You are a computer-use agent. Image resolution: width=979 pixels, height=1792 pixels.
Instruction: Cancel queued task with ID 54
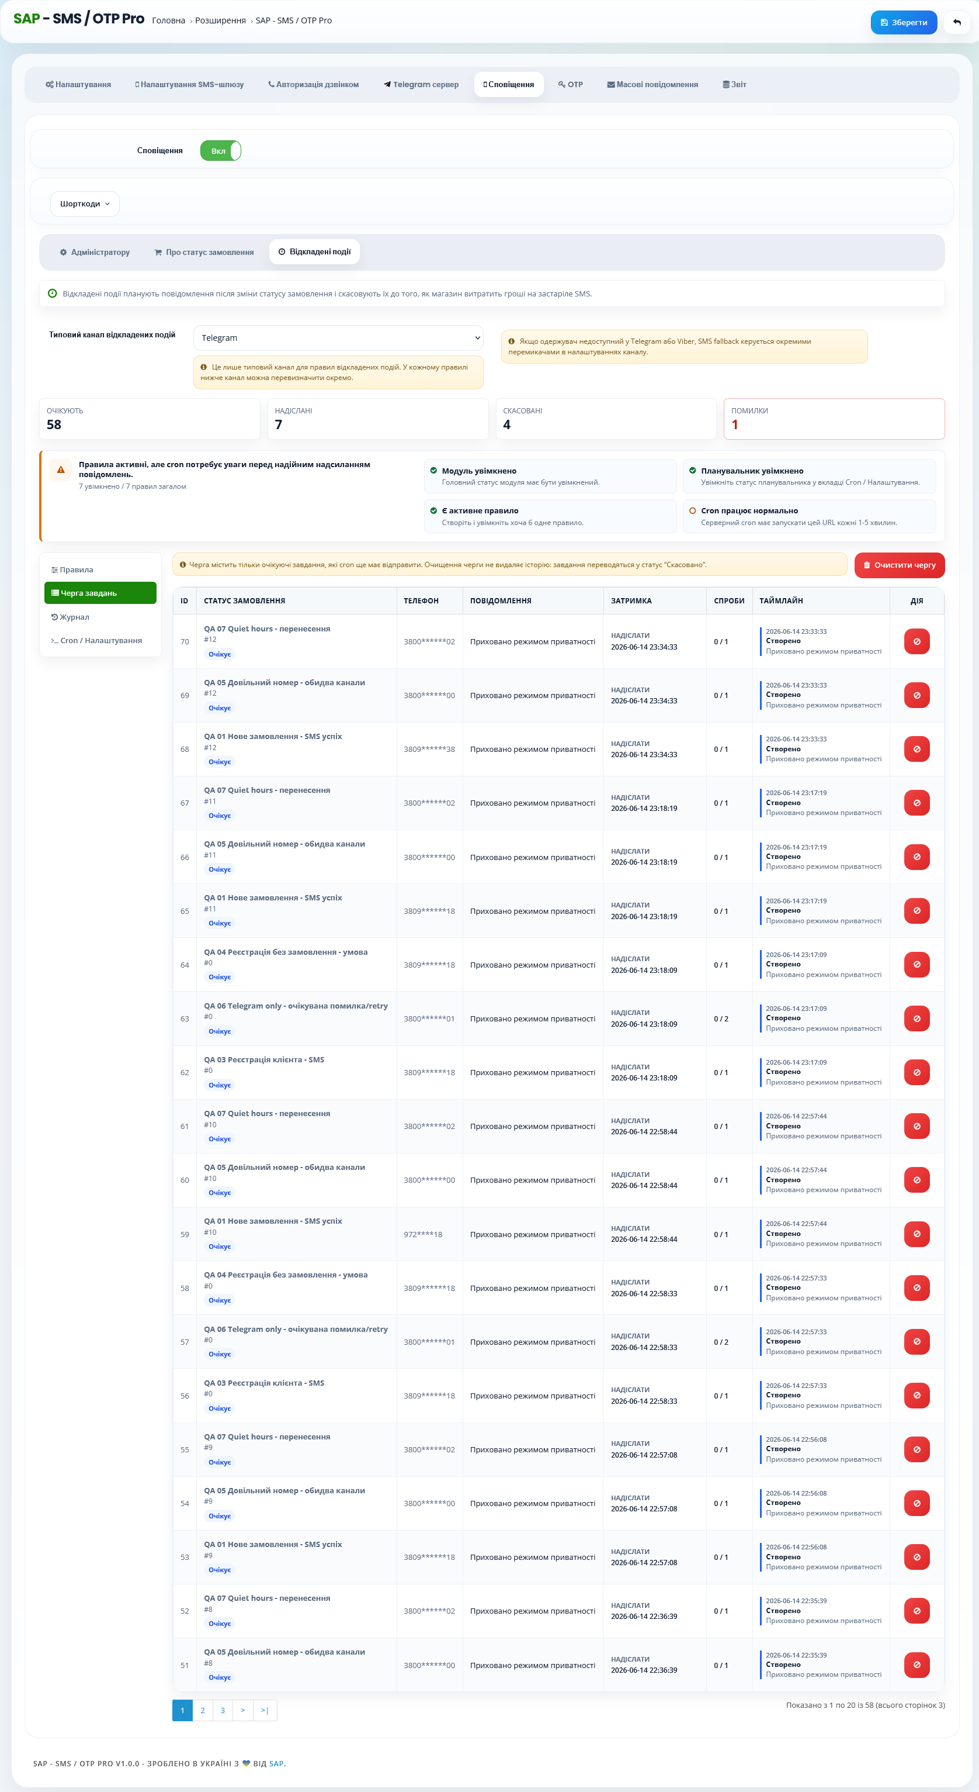coord(916,1503)
